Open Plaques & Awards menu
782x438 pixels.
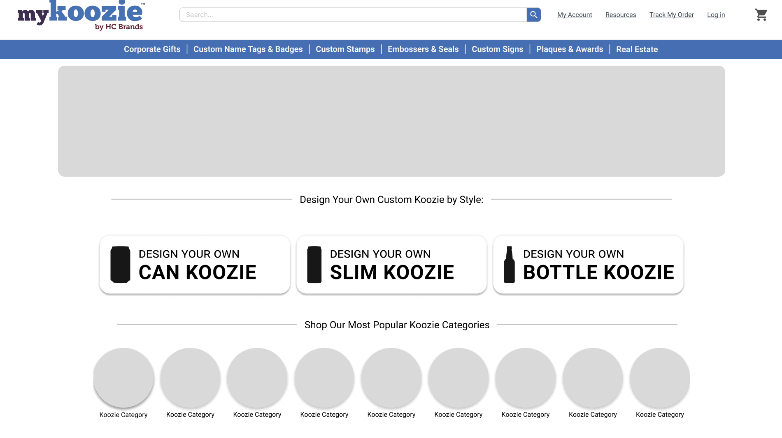point(569,49)
